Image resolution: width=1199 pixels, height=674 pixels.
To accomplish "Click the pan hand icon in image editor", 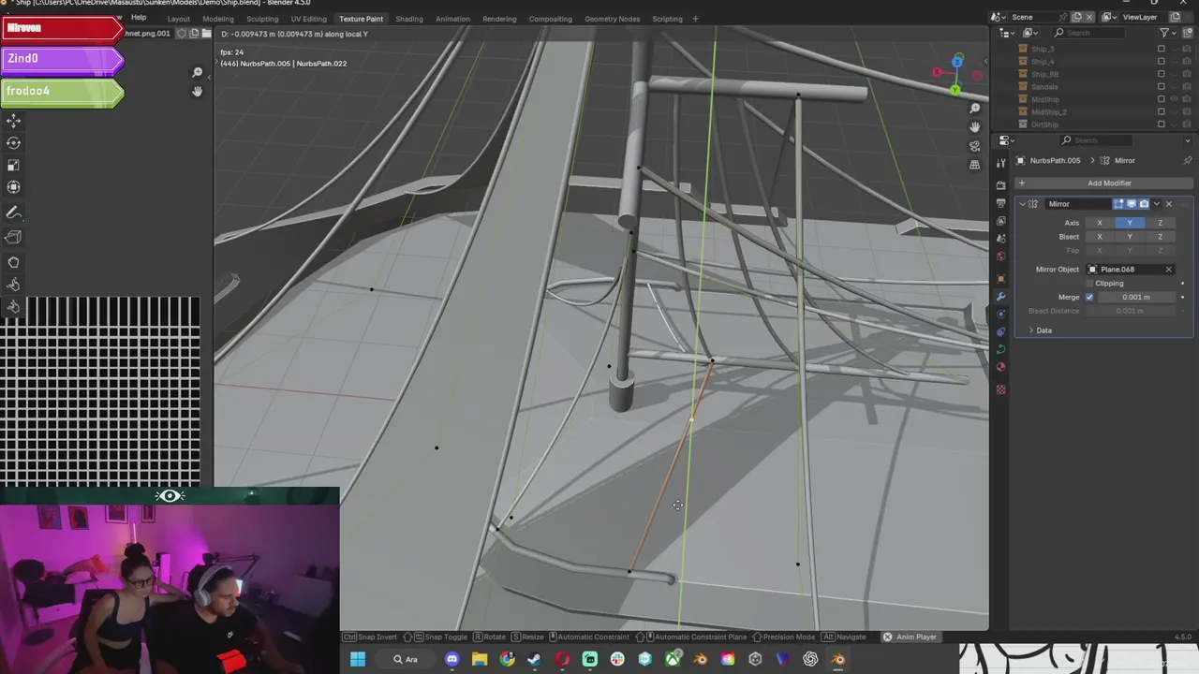I will pyautogui.click(x=197, y=91).
